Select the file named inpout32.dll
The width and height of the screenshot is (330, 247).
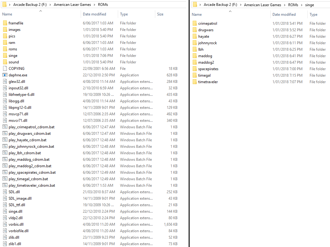tap(18, 88)
